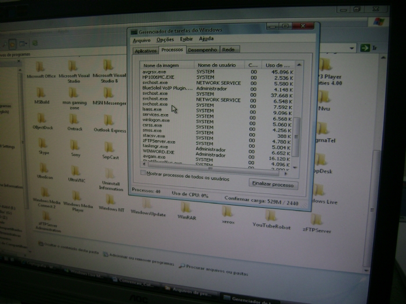Select the lsass.exe process row

(217, 111)
